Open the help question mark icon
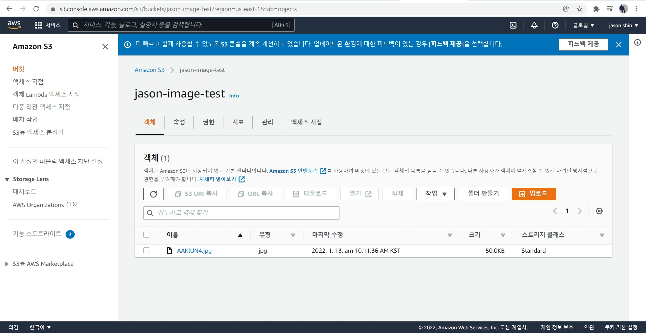 pos(555,25)
